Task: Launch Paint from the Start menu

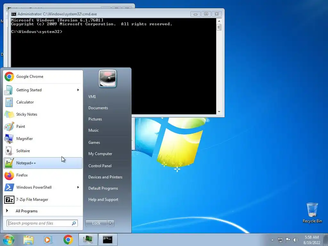Action: pos(43,126)
